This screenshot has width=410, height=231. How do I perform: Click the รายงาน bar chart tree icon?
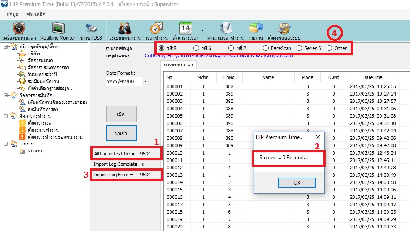(22, 151)
